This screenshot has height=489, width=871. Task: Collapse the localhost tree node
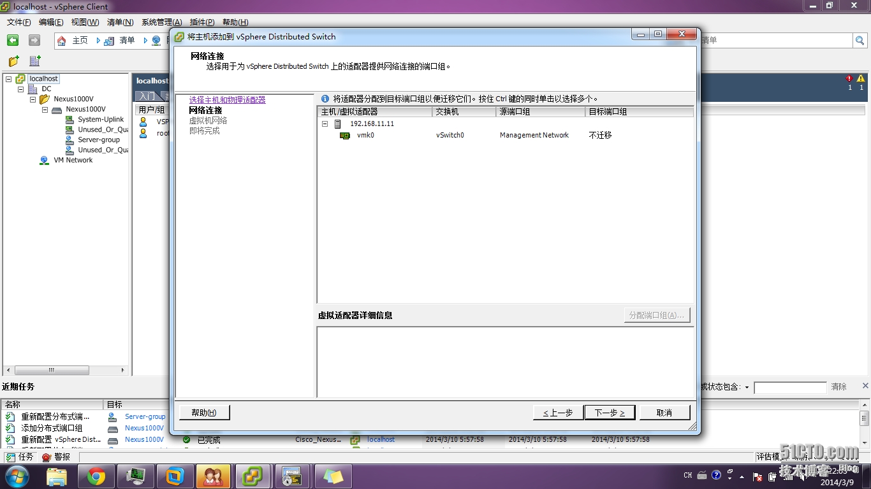pyautogui.click(x=8, y=79)
